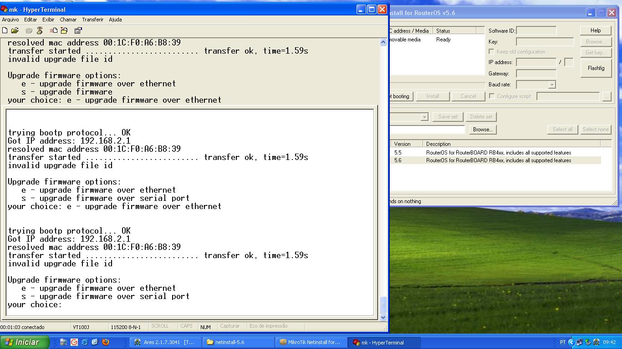
Task: Click the Description column header
Action: 511,144
